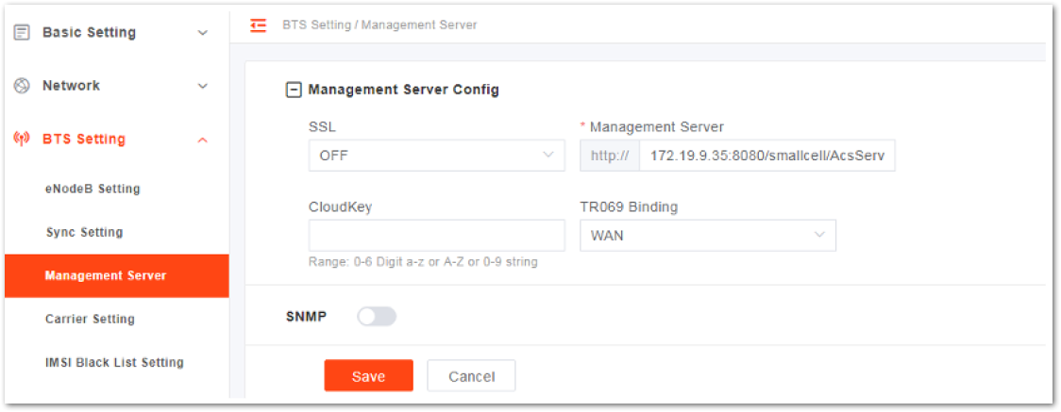Click the Network globe icon
The width and height of the screenshot is (1061, 412).
click(23, 86)
